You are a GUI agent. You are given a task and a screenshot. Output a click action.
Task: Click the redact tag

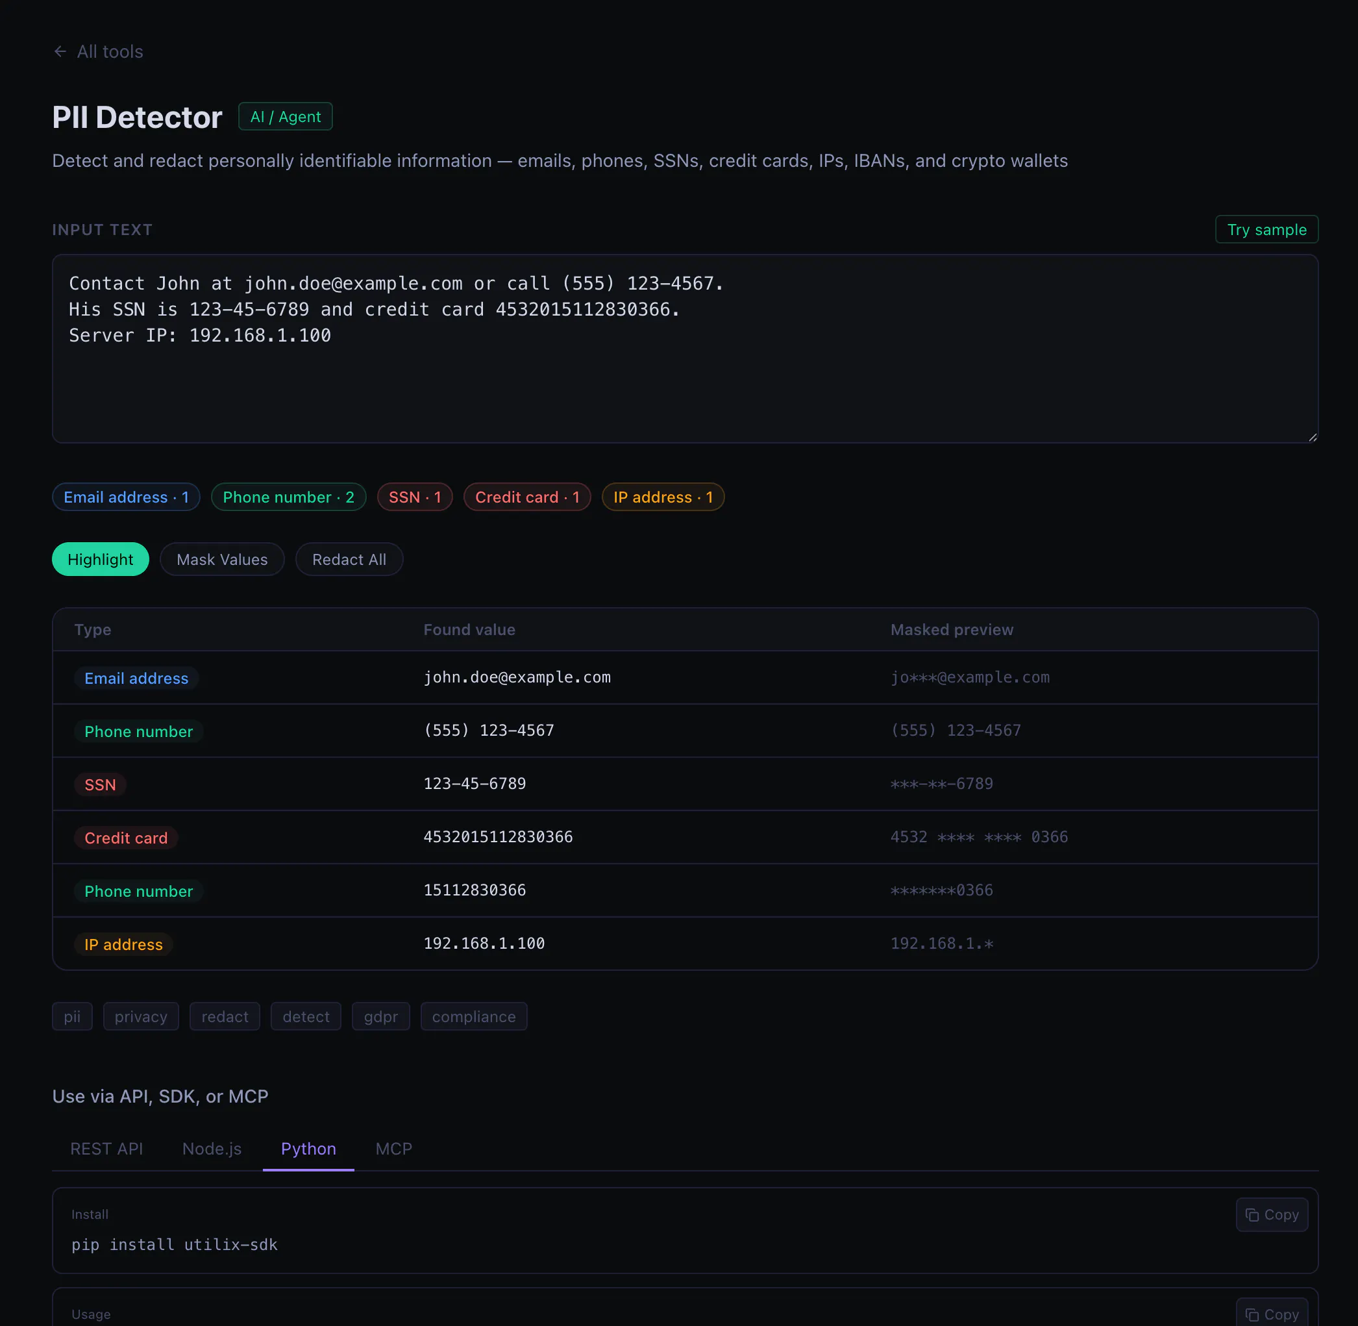(225, 1016)
